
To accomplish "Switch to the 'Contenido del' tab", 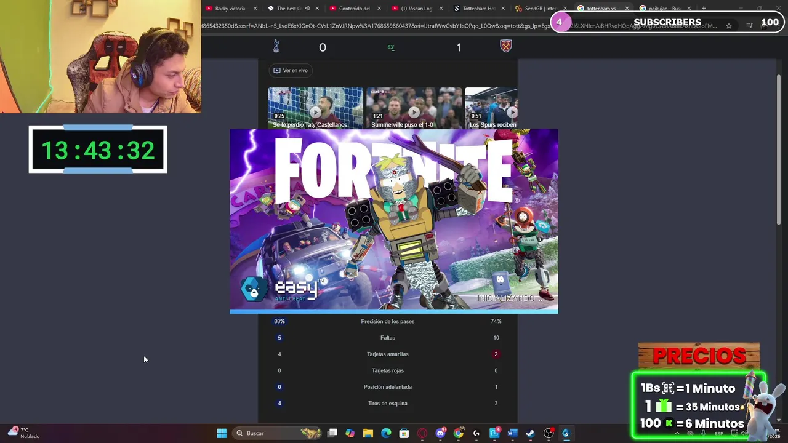I will point(354,9).
